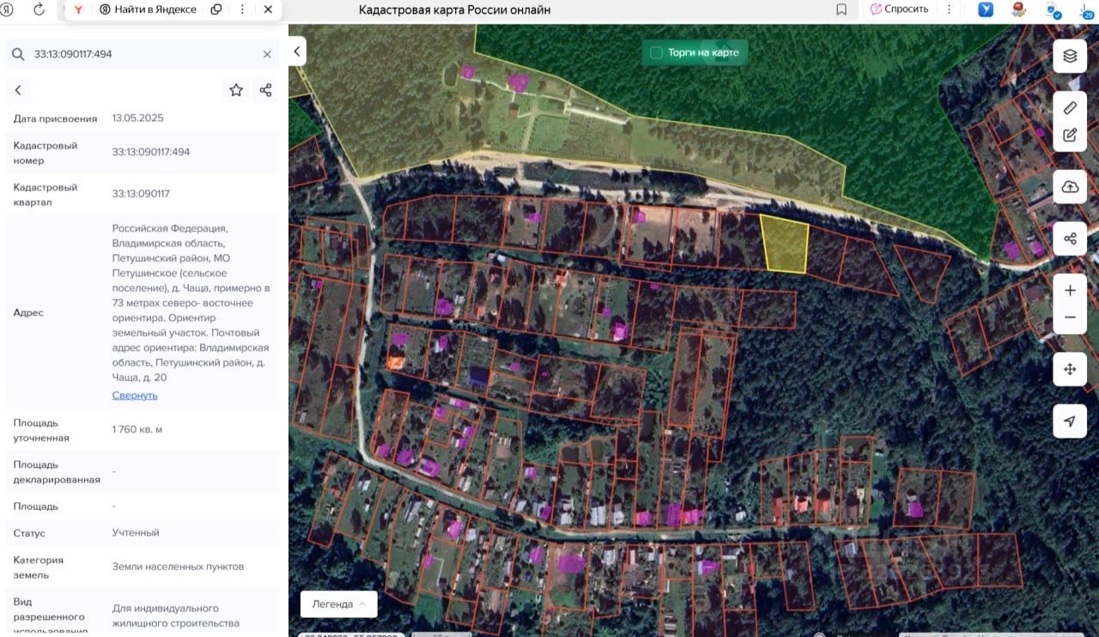Locate my position on the map

(x=1070, y=422)
